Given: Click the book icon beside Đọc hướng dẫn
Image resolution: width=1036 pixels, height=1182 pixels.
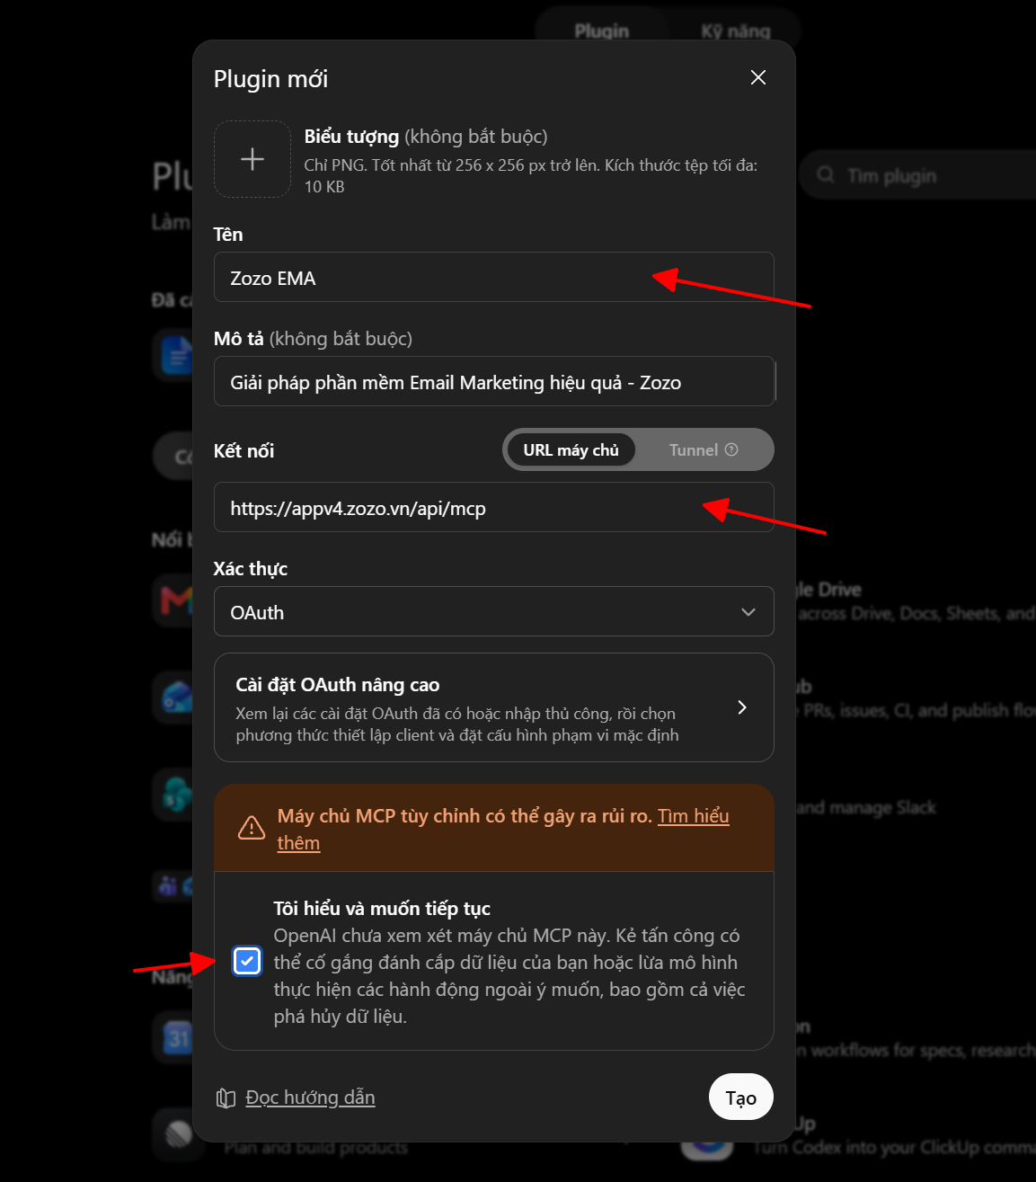Looking at the screenshot, I should pos(226,1098).
